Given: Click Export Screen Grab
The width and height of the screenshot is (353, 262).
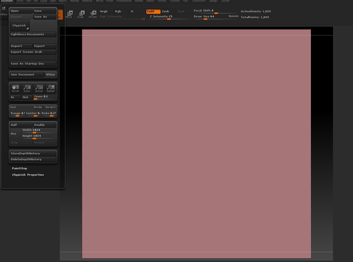Looking at the screenshot, I should 33,52.
